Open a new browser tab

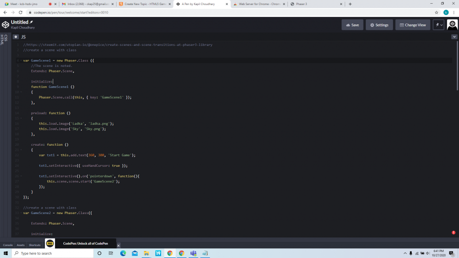tap(350, 4)
